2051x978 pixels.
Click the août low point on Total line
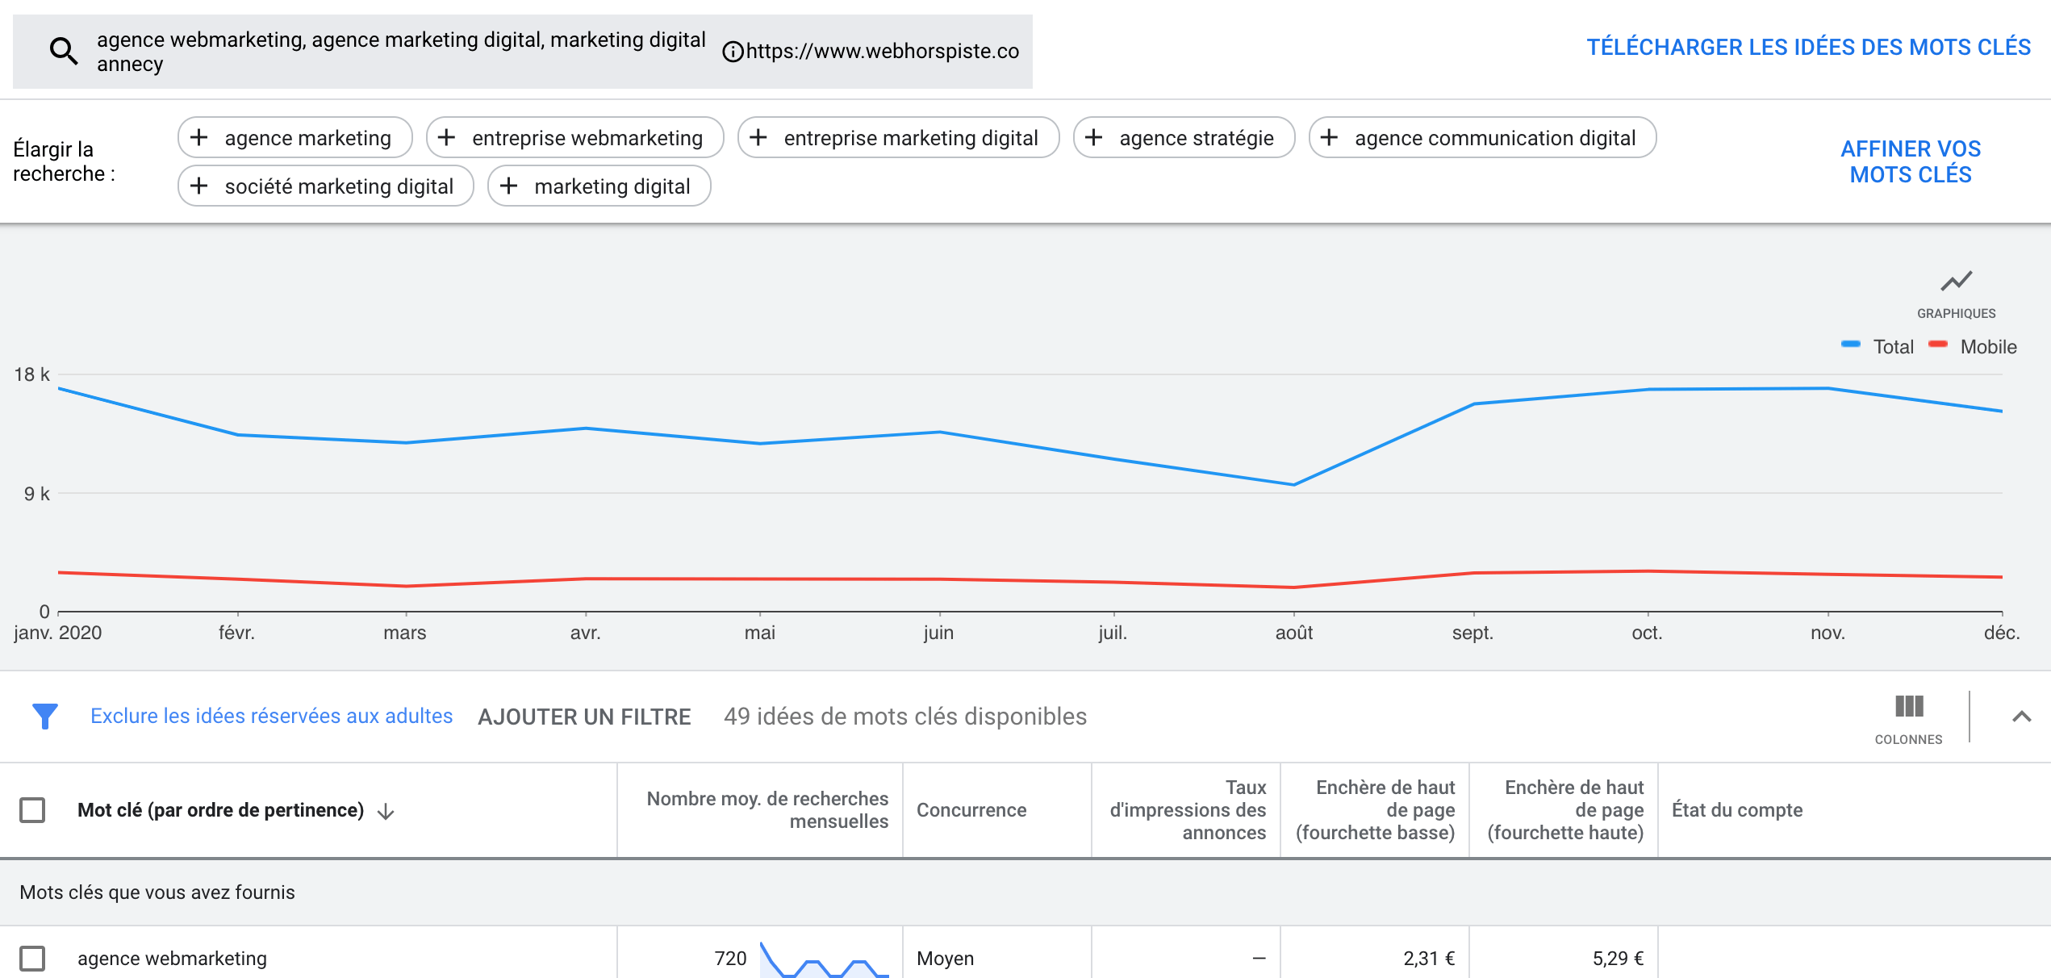point(1293,485)
